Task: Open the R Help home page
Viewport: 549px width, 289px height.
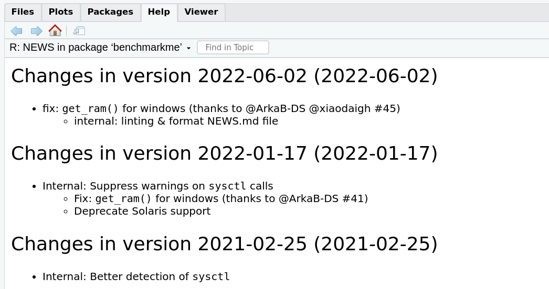Action: (x=55, y=30)
